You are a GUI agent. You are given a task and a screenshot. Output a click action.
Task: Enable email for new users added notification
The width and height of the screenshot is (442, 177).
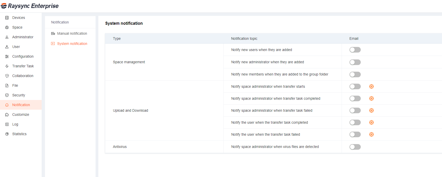pos(355,50)
